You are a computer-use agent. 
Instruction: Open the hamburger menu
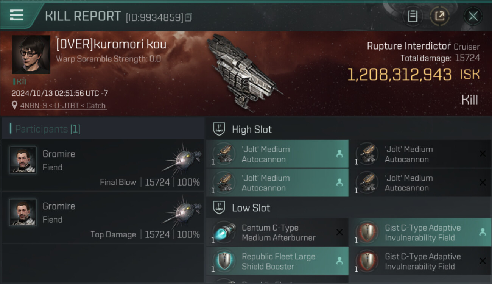tap(17, 16)
